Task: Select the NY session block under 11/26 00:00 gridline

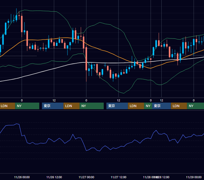Action: pos(27,106)
